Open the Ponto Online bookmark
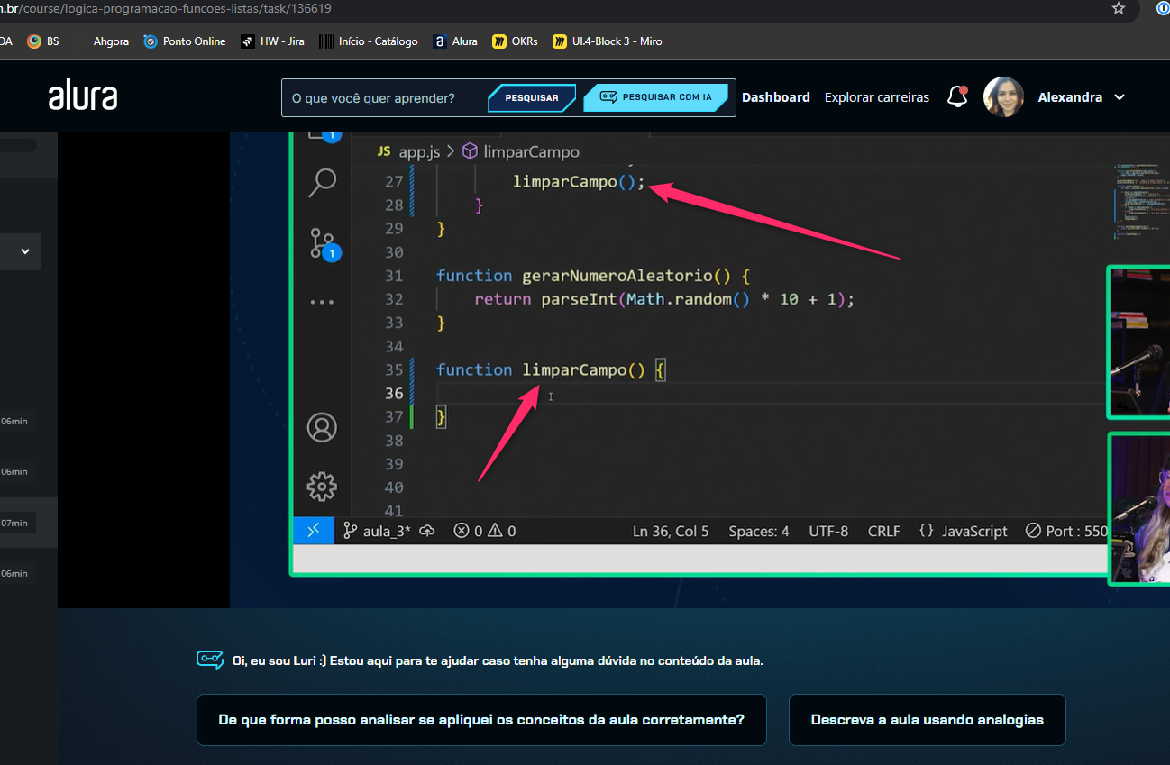The image size is (1170, 765). pos(184,41)
